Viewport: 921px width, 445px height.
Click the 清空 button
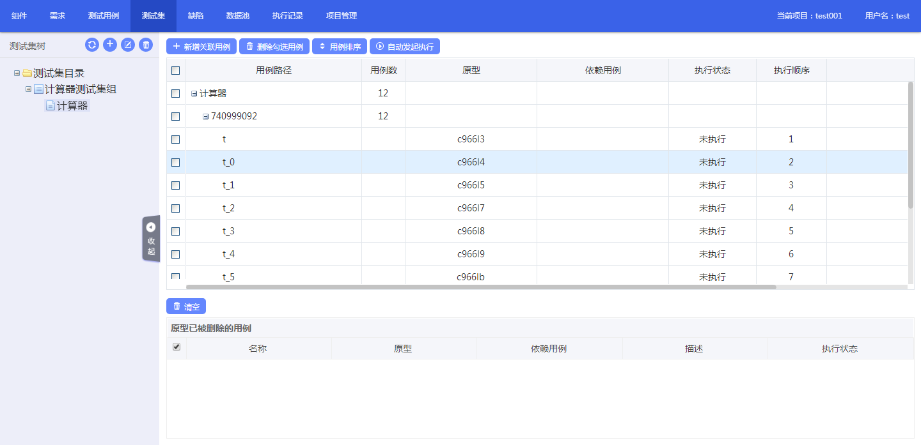point(186,306)
